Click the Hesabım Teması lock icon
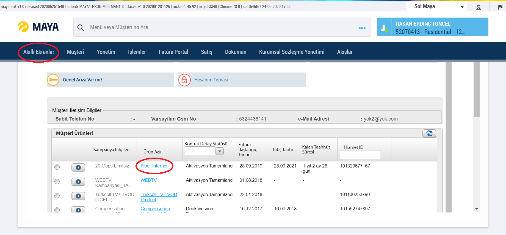Screen dimensions: 506x235 (184, 80)
